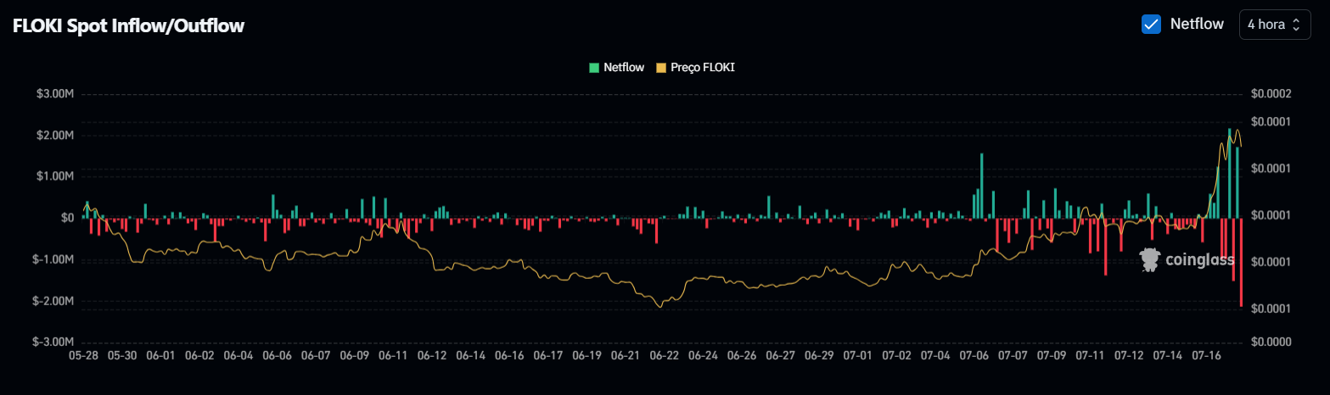1330x395 pixels.
Task: Click the 06-27 date label
Action: click(780, 356)
